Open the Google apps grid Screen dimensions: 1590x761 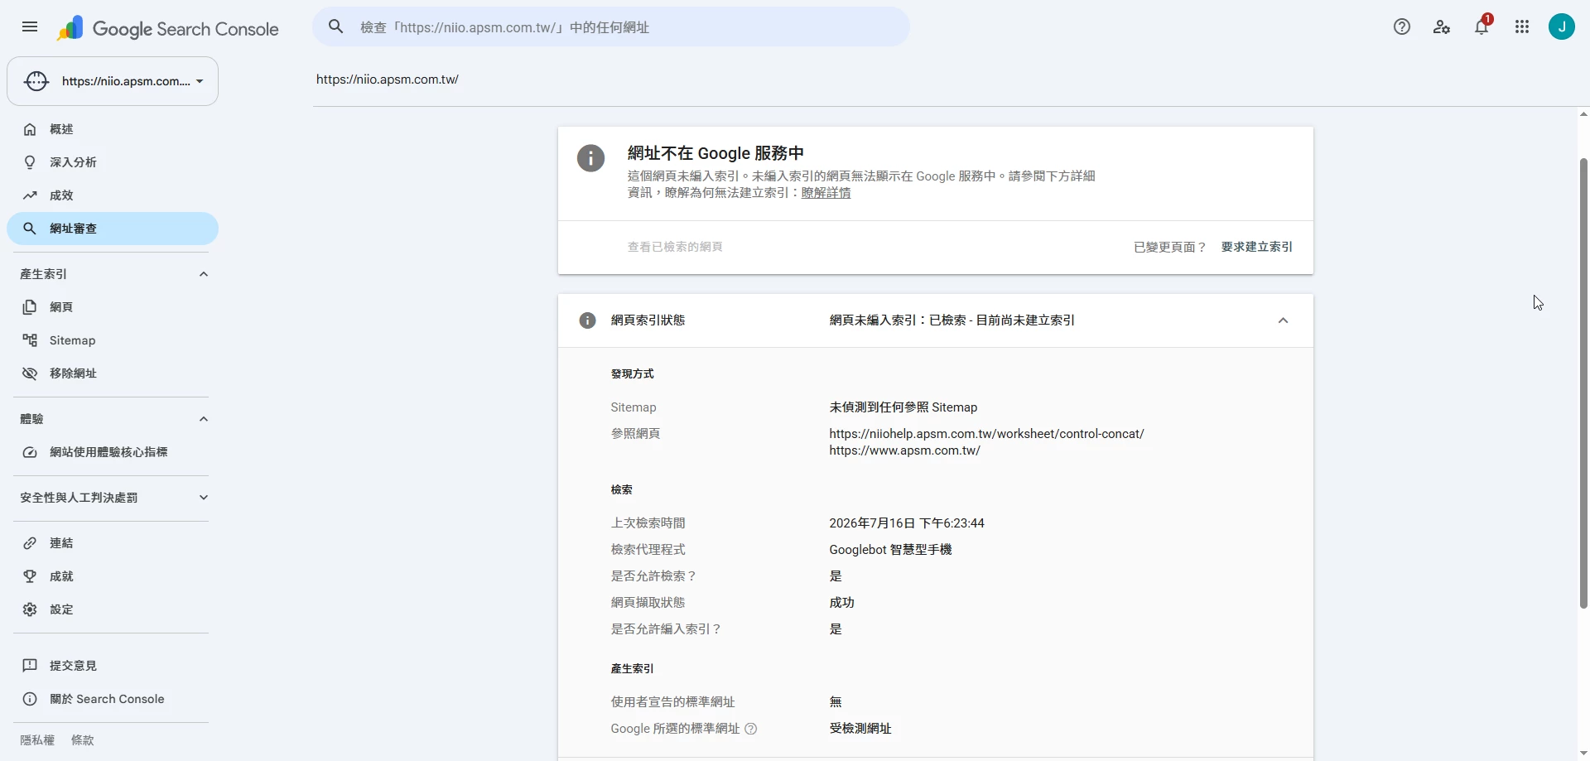pos(1521,26)
